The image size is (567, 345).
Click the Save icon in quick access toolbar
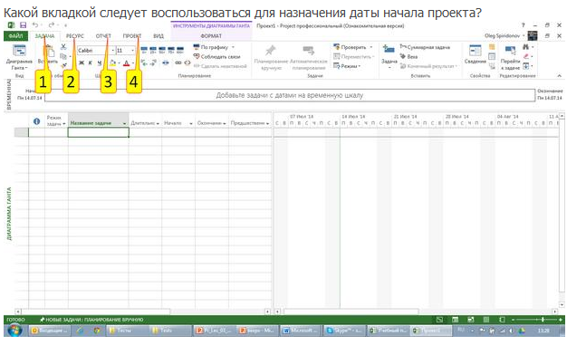point(24,25)
